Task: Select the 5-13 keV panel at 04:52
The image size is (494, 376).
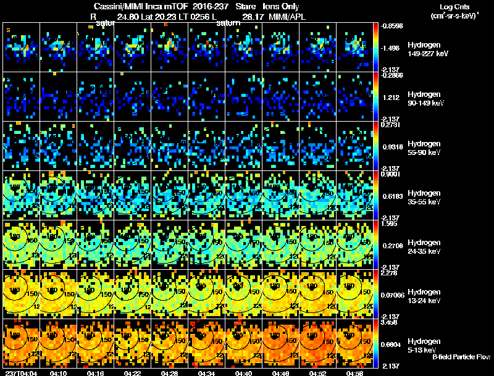Action: (317, 343)
